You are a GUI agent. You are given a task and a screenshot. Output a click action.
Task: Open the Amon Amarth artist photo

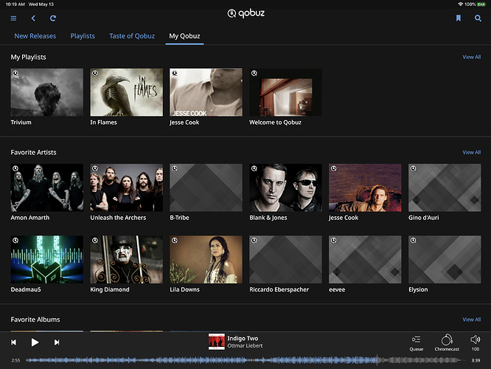[47, 187]
